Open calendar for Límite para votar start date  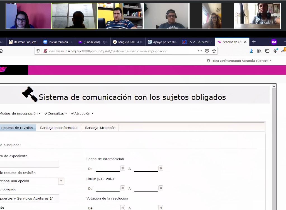[122, 188]
